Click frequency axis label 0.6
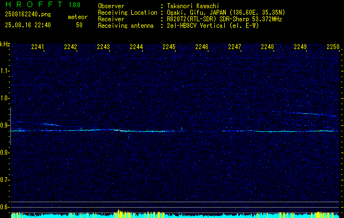Viewport: 344px width, 218px height. tap(5, 207)
